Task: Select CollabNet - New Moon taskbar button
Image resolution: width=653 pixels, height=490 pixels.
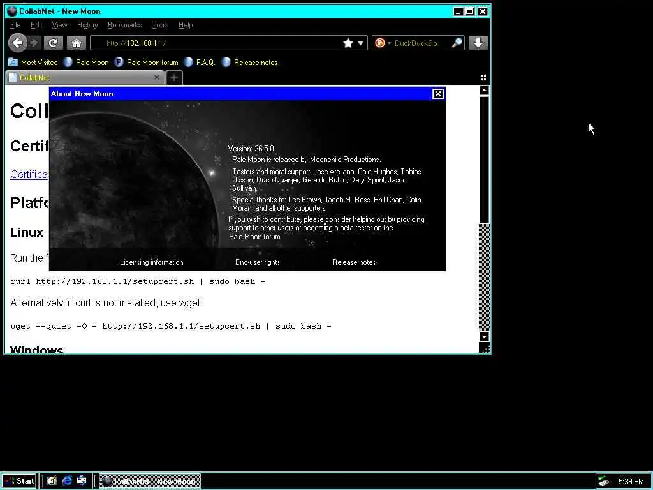Action: (150, 481)
